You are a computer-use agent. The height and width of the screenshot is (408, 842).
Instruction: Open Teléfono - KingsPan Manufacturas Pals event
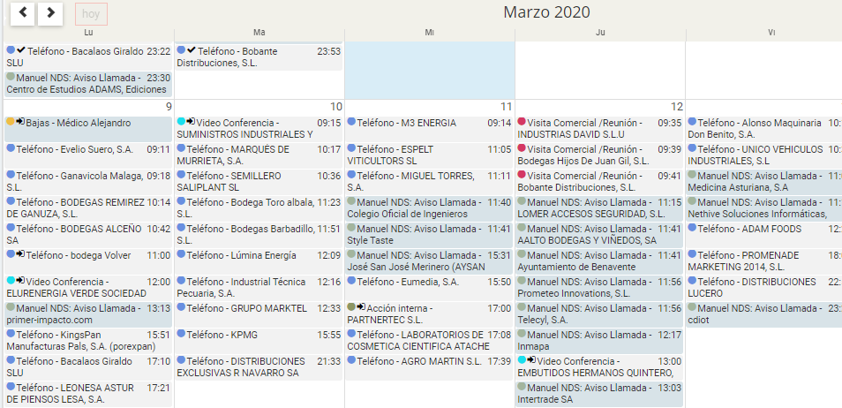pos(88,341)
